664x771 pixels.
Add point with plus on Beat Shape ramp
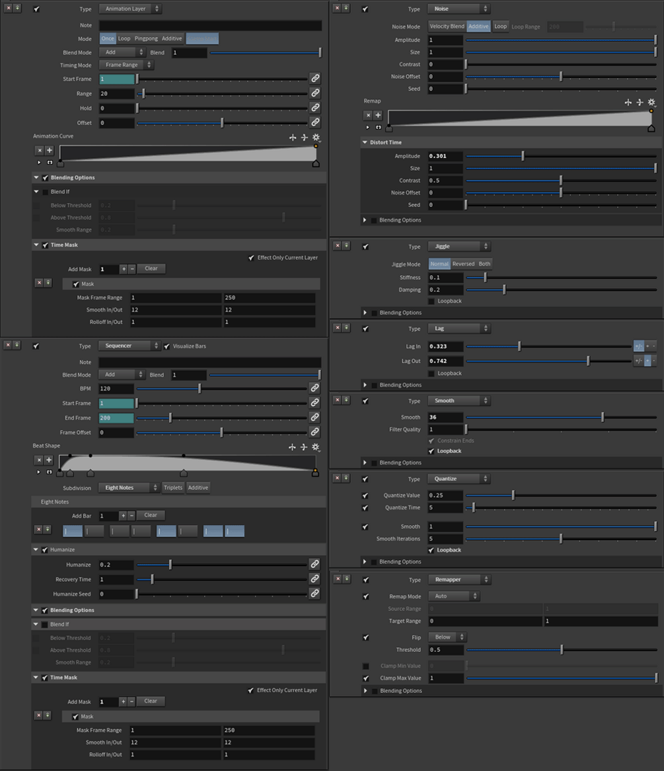tap(49, 460)
